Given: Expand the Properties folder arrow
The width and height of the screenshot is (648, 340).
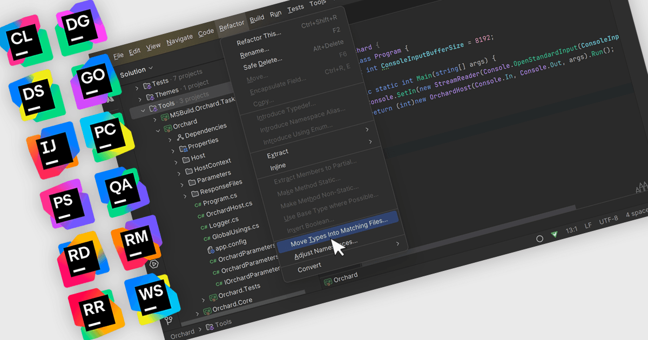Looking at the screenshot, I should click(173, 150).
